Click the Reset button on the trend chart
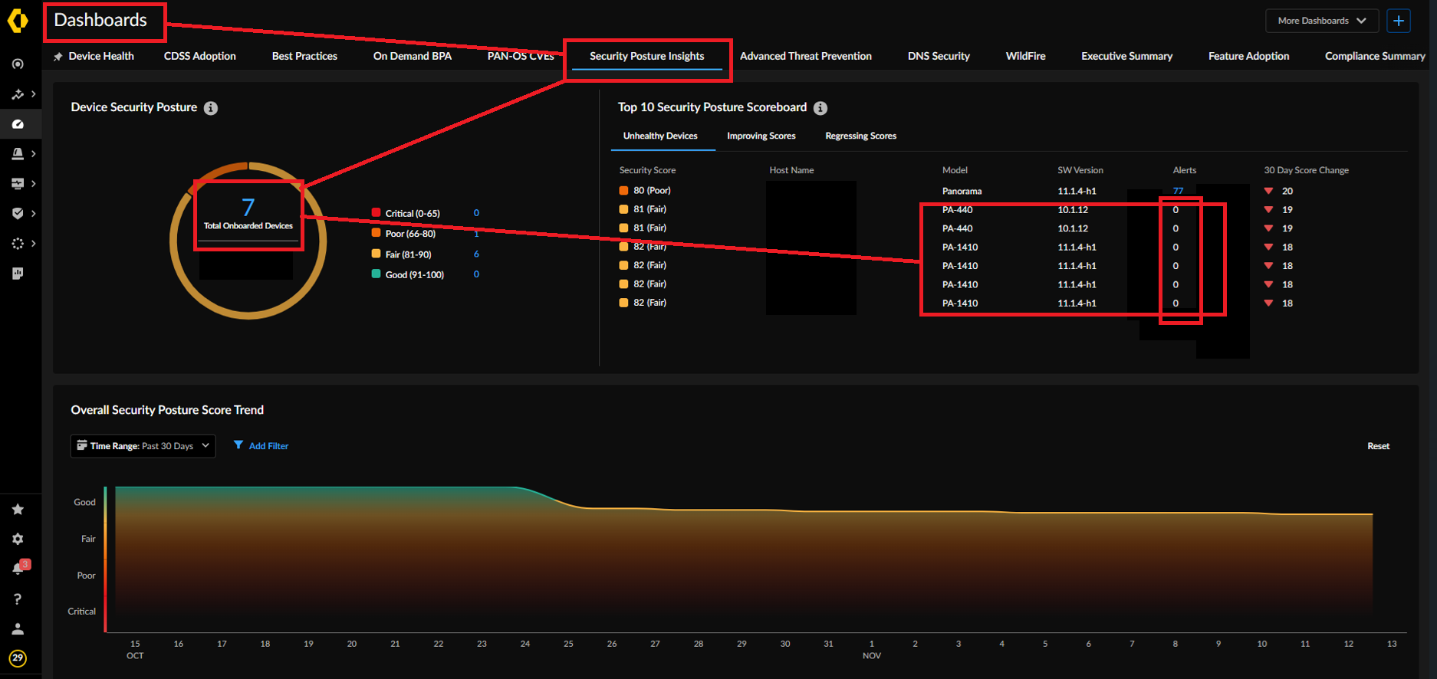 pyautogui.click(x=1378, y=446)
